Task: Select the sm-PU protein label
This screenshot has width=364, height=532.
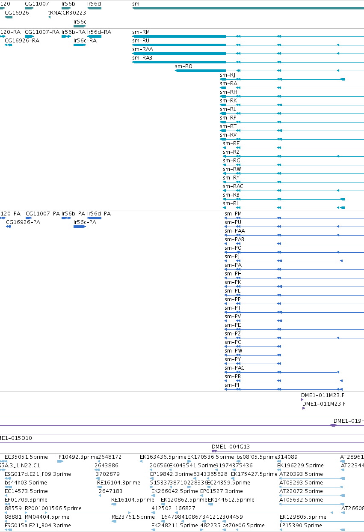Action: [233, 222]
